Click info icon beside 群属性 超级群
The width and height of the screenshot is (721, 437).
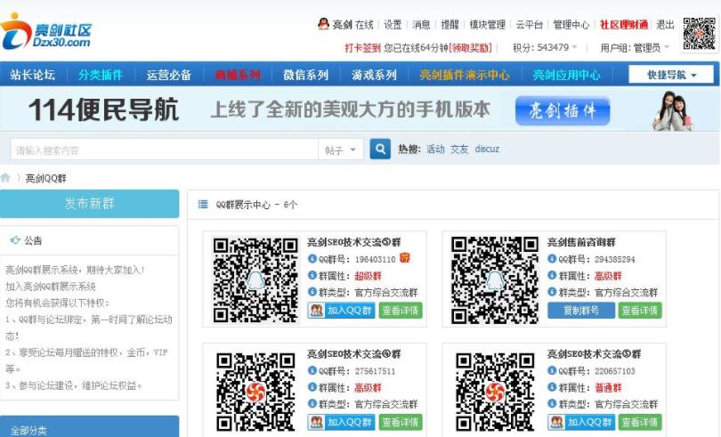pos(312,275)
